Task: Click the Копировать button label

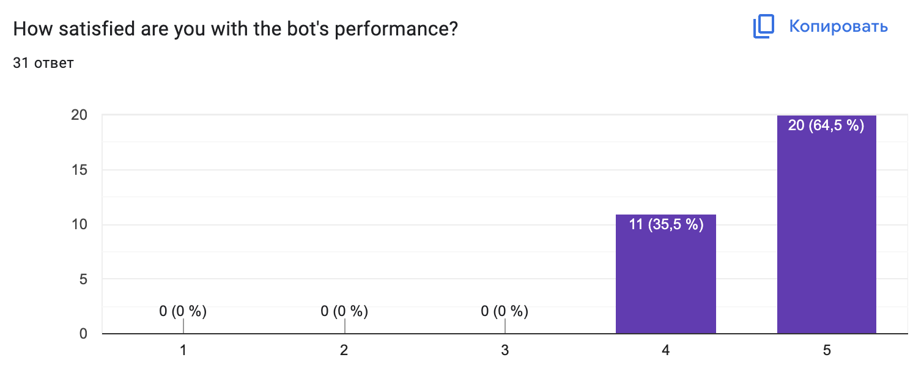Action: [x=838, y=26]
